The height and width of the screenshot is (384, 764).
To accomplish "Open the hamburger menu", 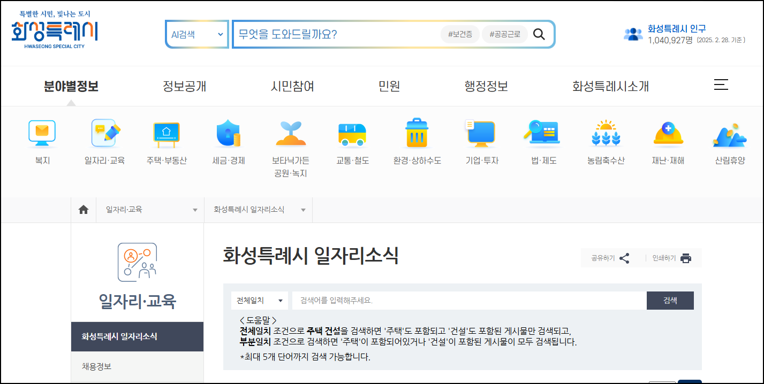I will [x=721, y=85].
